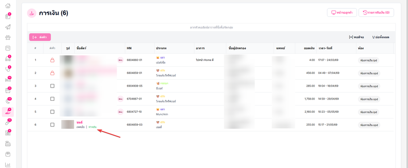Select the active finance hand icon in sidebar

(8, 112)
